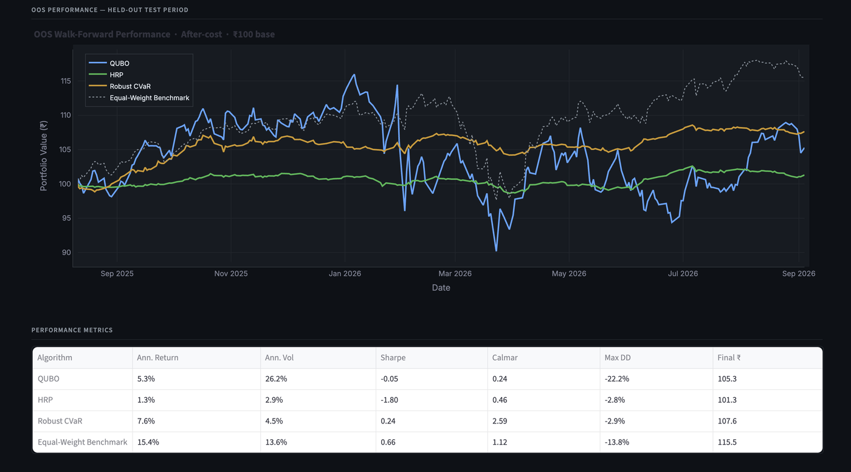Click the 115 y-axis tick label
This screenshot has height=472, width=851.
[x=66, y=81]
